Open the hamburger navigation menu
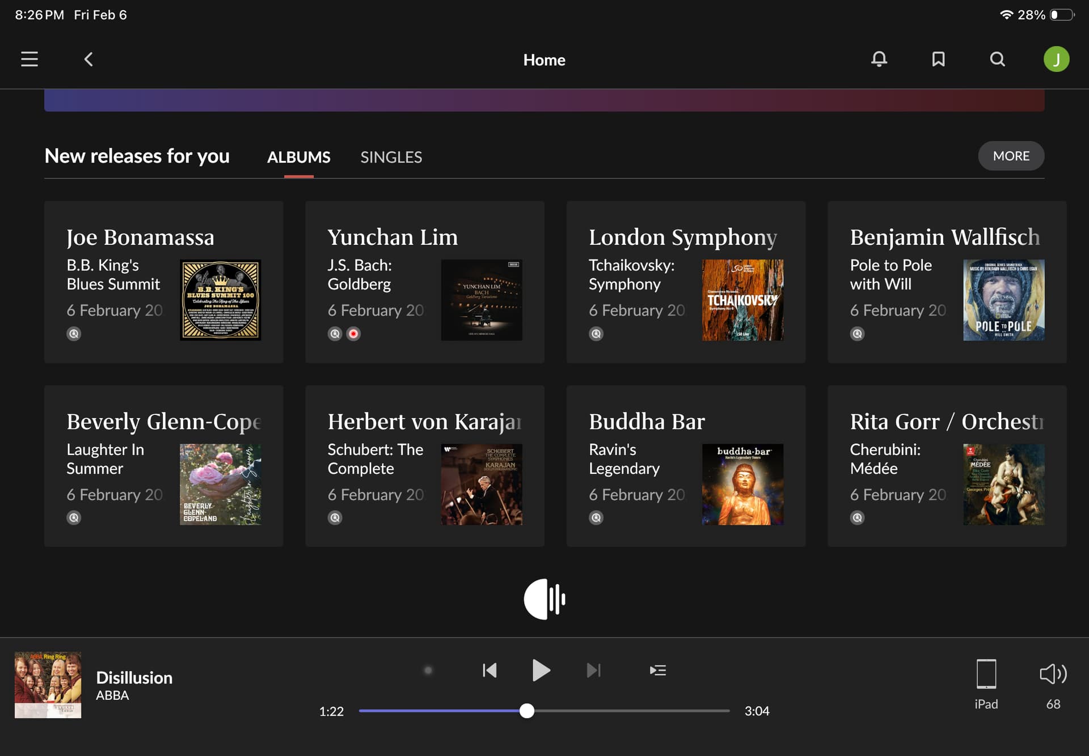Image resolution: width=1089 pixels, height=756 pixels. (29, 60)
